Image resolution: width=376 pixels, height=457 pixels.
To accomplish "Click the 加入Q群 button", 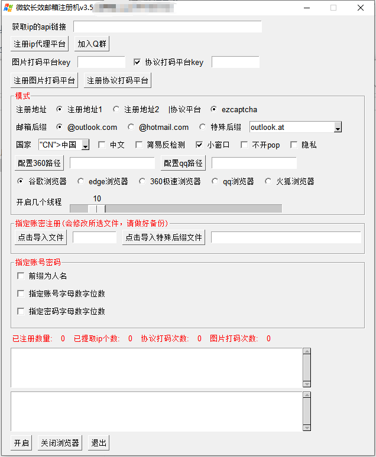I will point(92,44).
